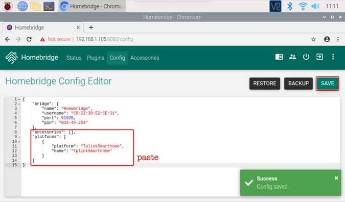This screenshot has height=202, width=345.
Task: Open the terminal from the taskbar
Action: (x=49, y=6)
